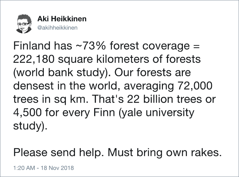Select the number 4,500 in the tweet
Viewport: 239px width, 177px height.
(27, 113)
